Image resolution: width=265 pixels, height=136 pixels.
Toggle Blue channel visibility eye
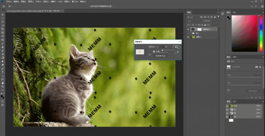click(227, 117)
